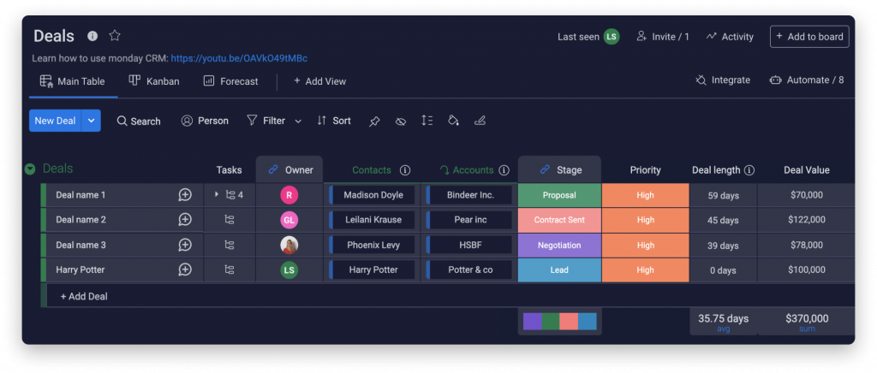Open the Filter tool
Image resolution: width=877 pixels, height=373 pixels.
click(x=266, y=121)
